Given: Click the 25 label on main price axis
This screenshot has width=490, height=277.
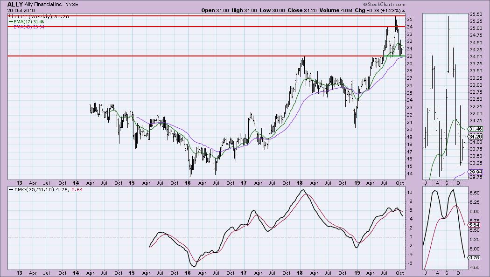Looking at the screenshot, I should click(x=409, y=93).
